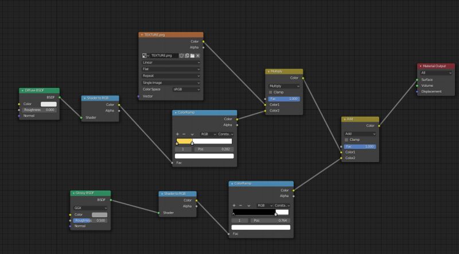Click TEXTURE.png image name field
This screenshot has height=254, width=459.
tap(164, 55)
